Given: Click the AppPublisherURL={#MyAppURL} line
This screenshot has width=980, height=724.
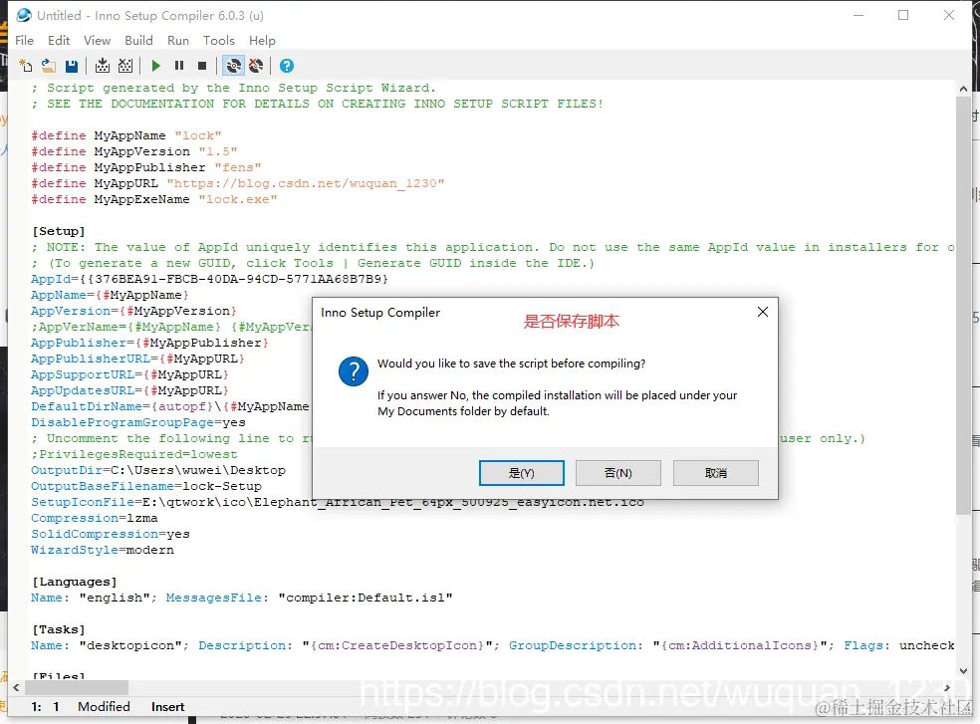Looking at the screenshot, I should pos(138,359).
